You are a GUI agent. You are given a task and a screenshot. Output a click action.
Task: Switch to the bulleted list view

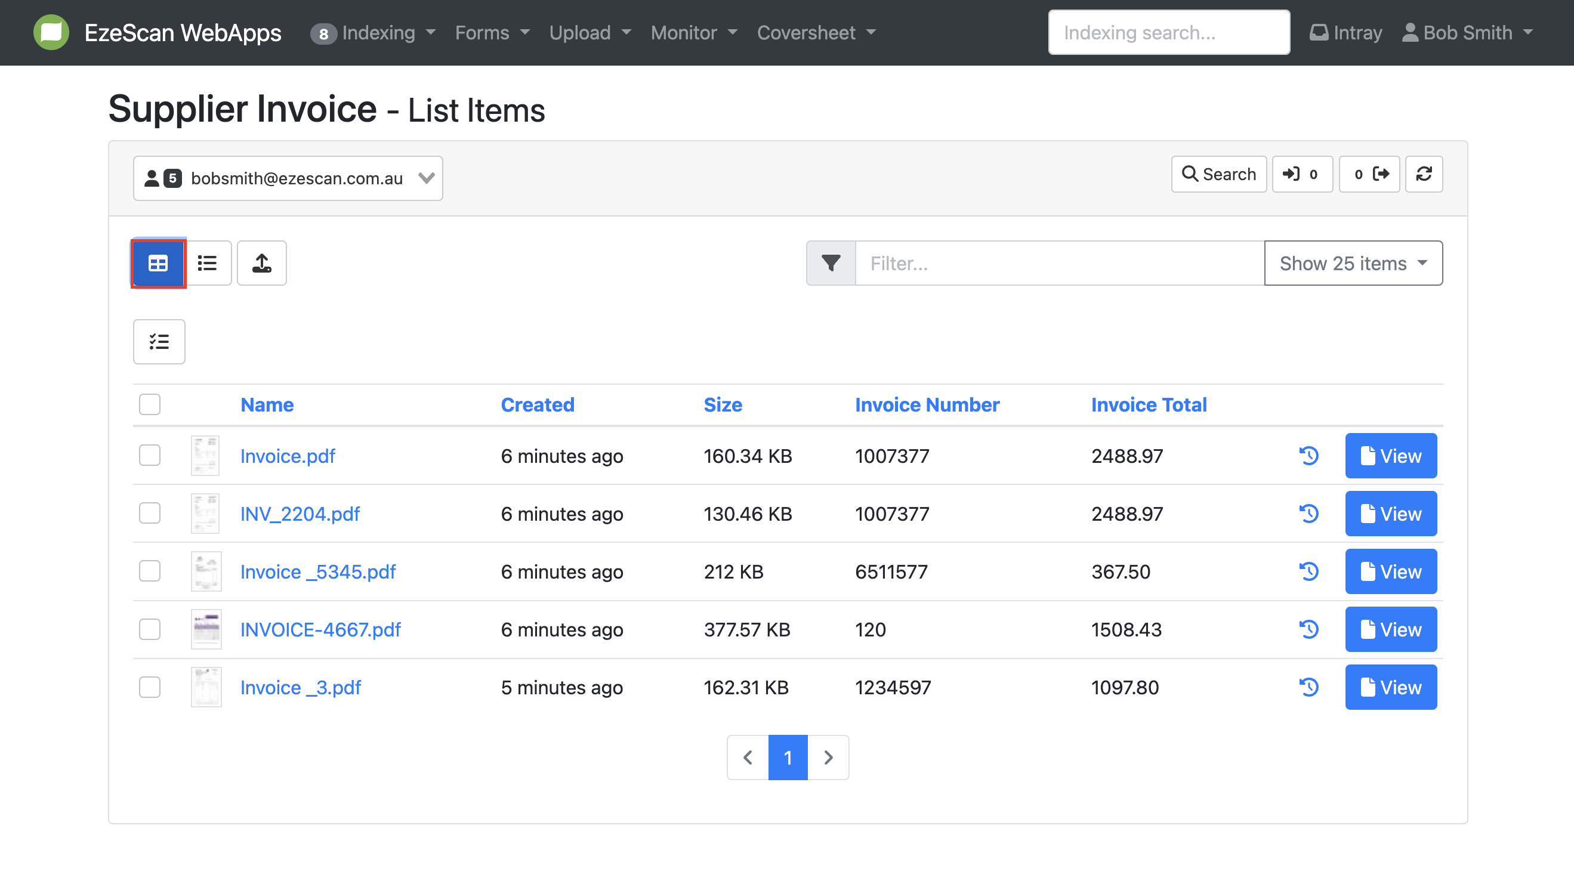point(207,263)
